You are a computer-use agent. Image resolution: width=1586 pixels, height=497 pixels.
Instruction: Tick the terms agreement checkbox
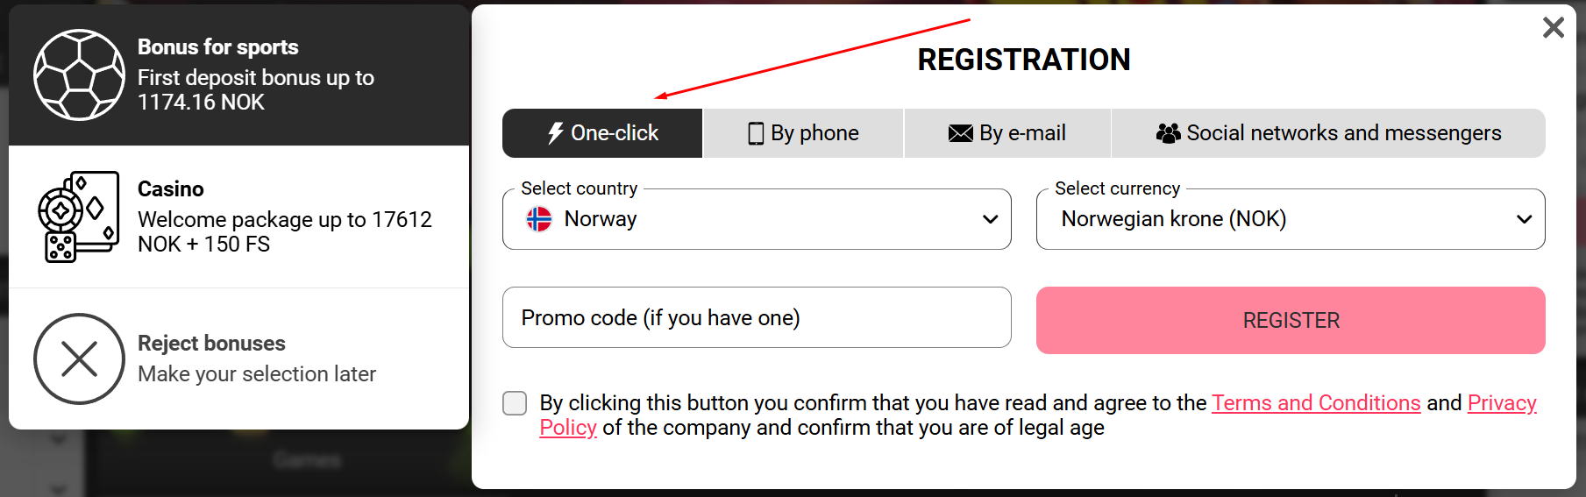(x=515, y=403)
